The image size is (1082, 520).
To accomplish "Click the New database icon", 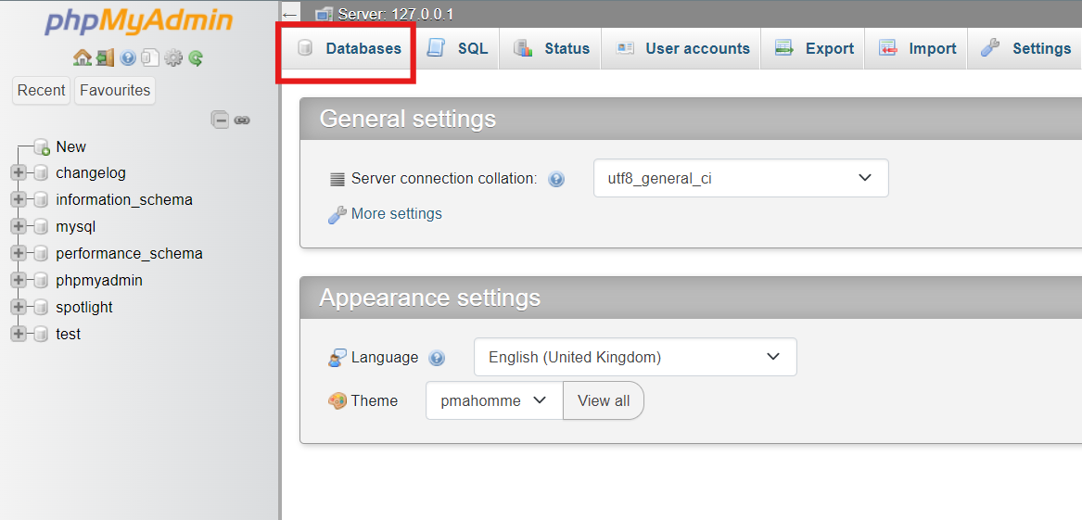I will coord(42,146).
